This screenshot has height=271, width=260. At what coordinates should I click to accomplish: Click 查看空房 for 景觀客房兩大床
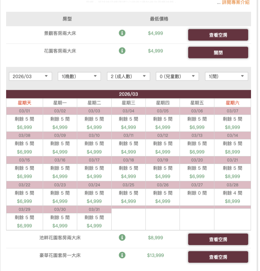(x=218, y=35)
